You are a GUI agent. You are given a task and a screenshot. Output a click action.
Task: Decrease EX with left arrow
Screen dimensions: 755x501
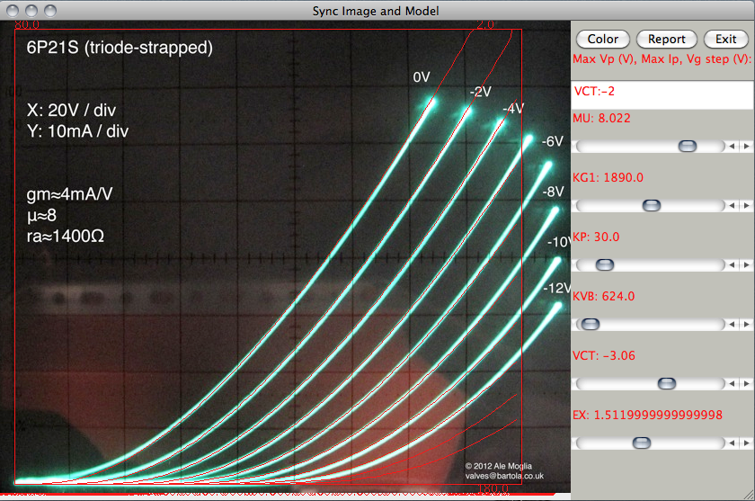click(x=733, y=443)
